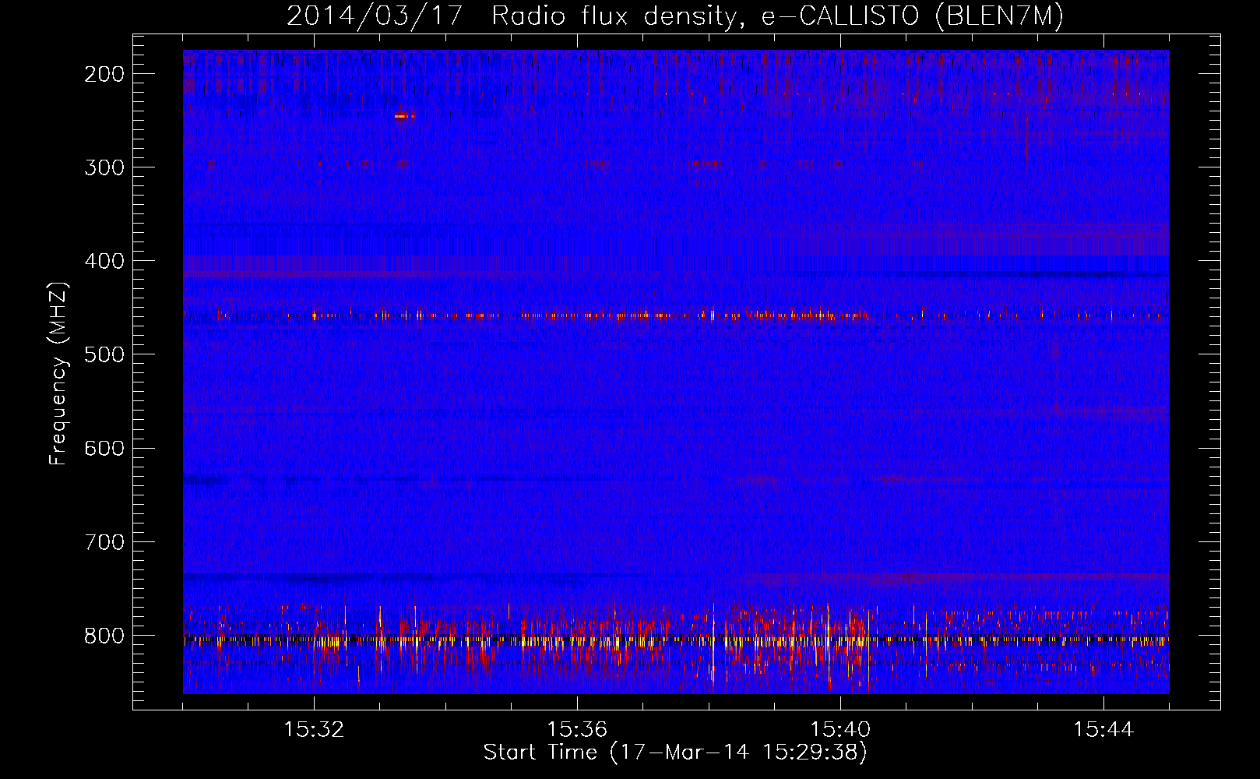Viewport: 1260px width, 779px height.
Task: Click the 500 frequency tick label
Action: coord(104,354)
